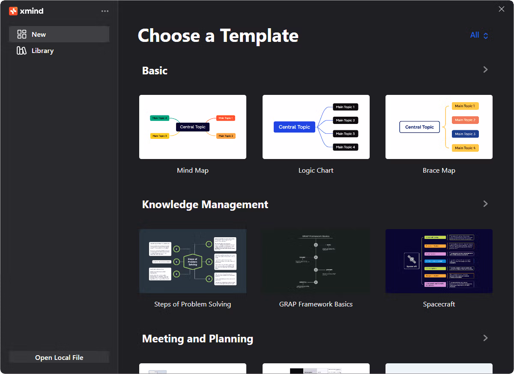The width and height of the screenshot is (514, 374).
Task: Choose the Brace Map template thumbnail
Action: (439, 127)
